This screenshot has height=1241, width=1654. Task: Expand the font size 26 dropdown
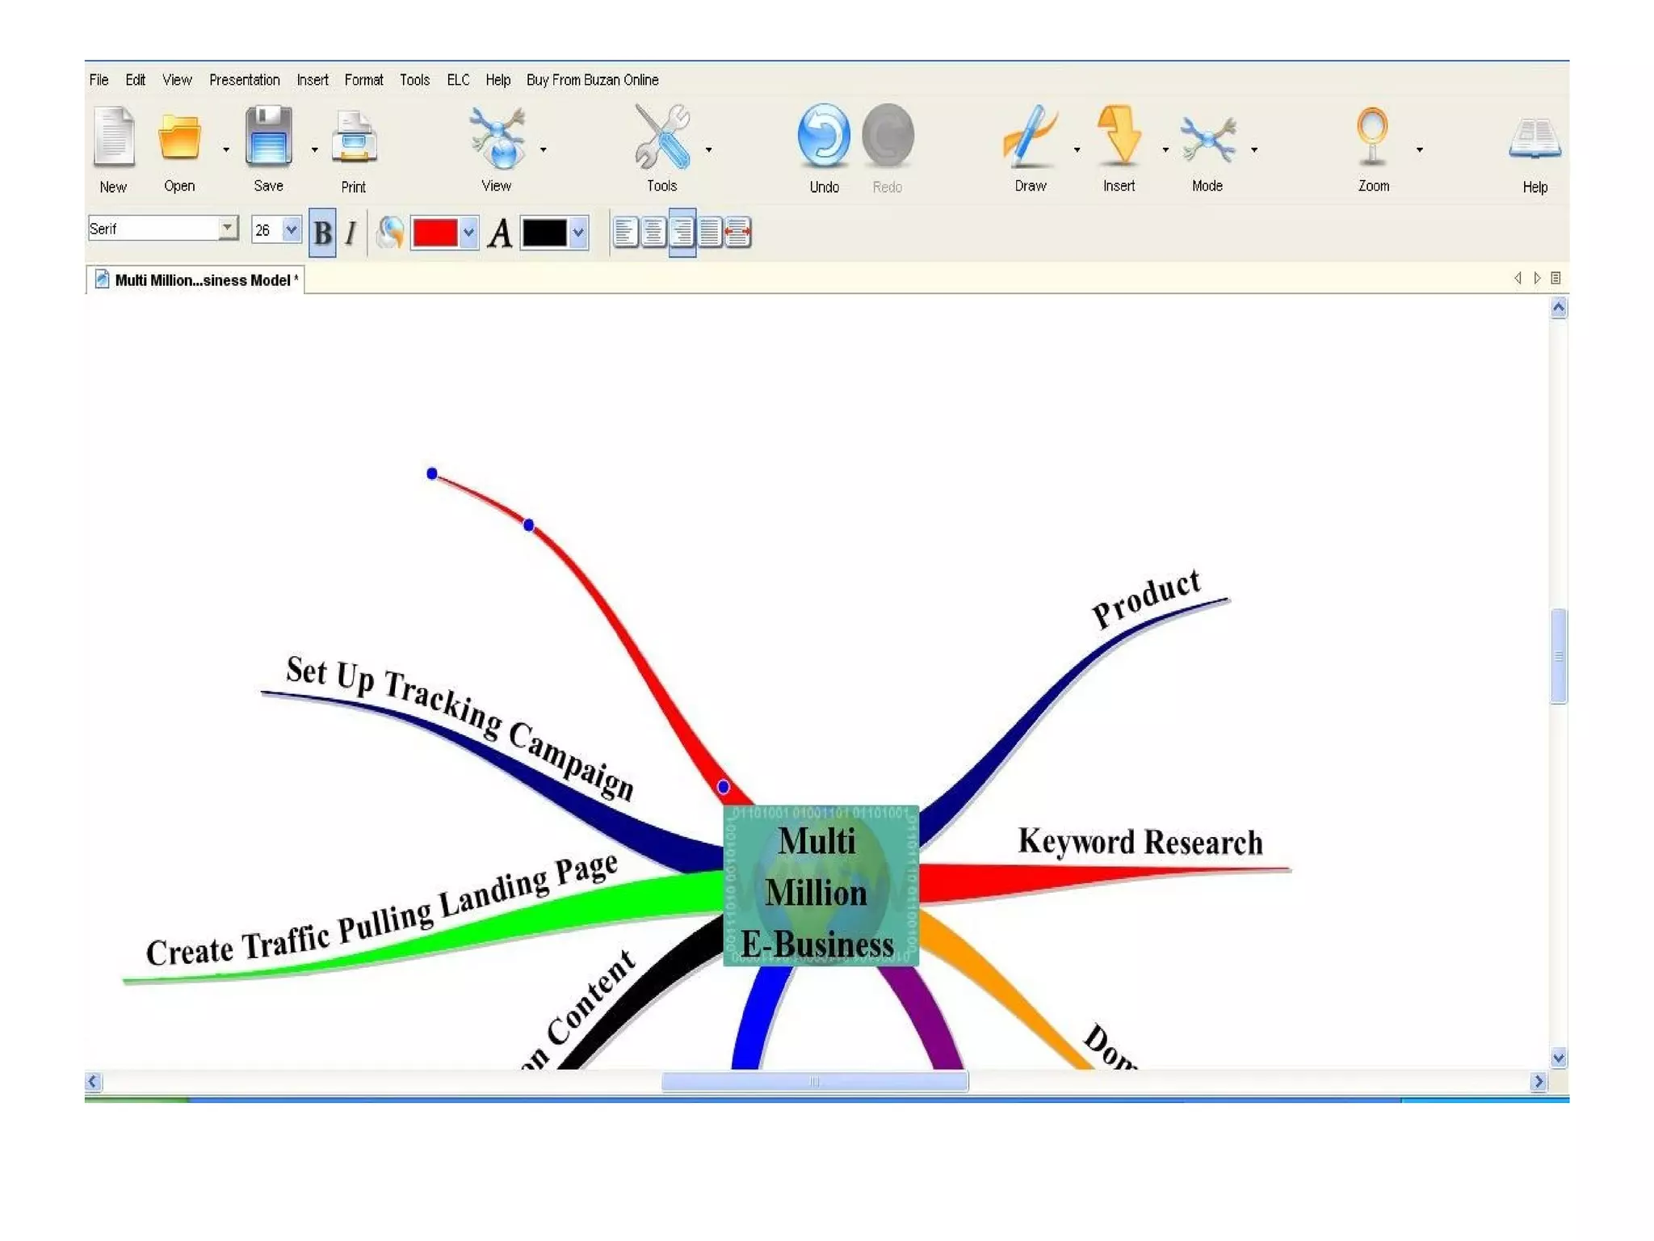click(292, 229)
